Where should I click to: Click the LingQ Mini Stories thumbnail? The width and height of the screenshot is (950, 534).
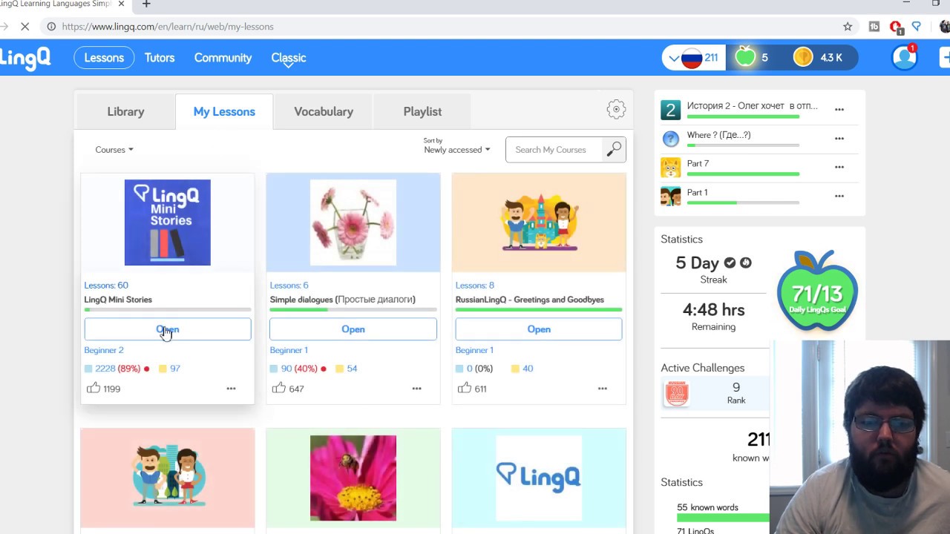[168, 222]
